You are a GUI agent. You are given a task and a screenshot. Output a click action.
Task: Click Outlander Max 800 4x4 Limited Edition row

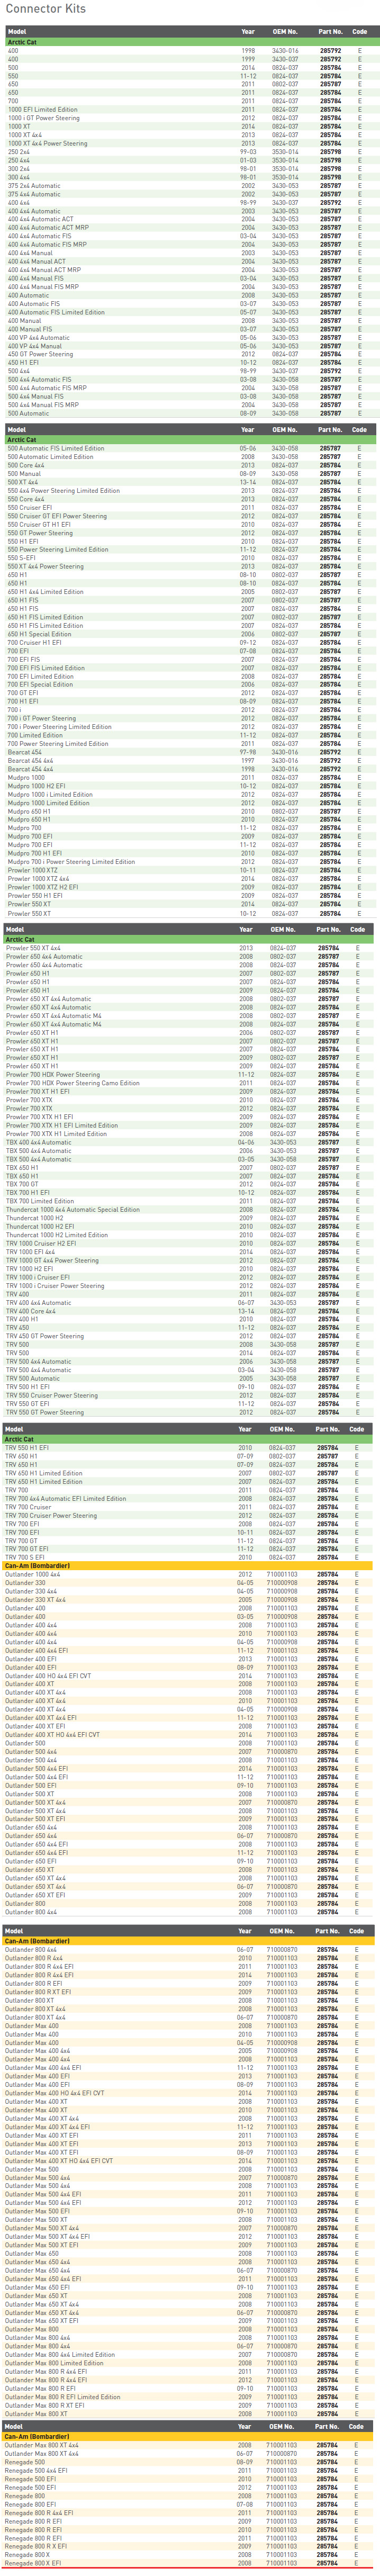(x=190, y=2354)
